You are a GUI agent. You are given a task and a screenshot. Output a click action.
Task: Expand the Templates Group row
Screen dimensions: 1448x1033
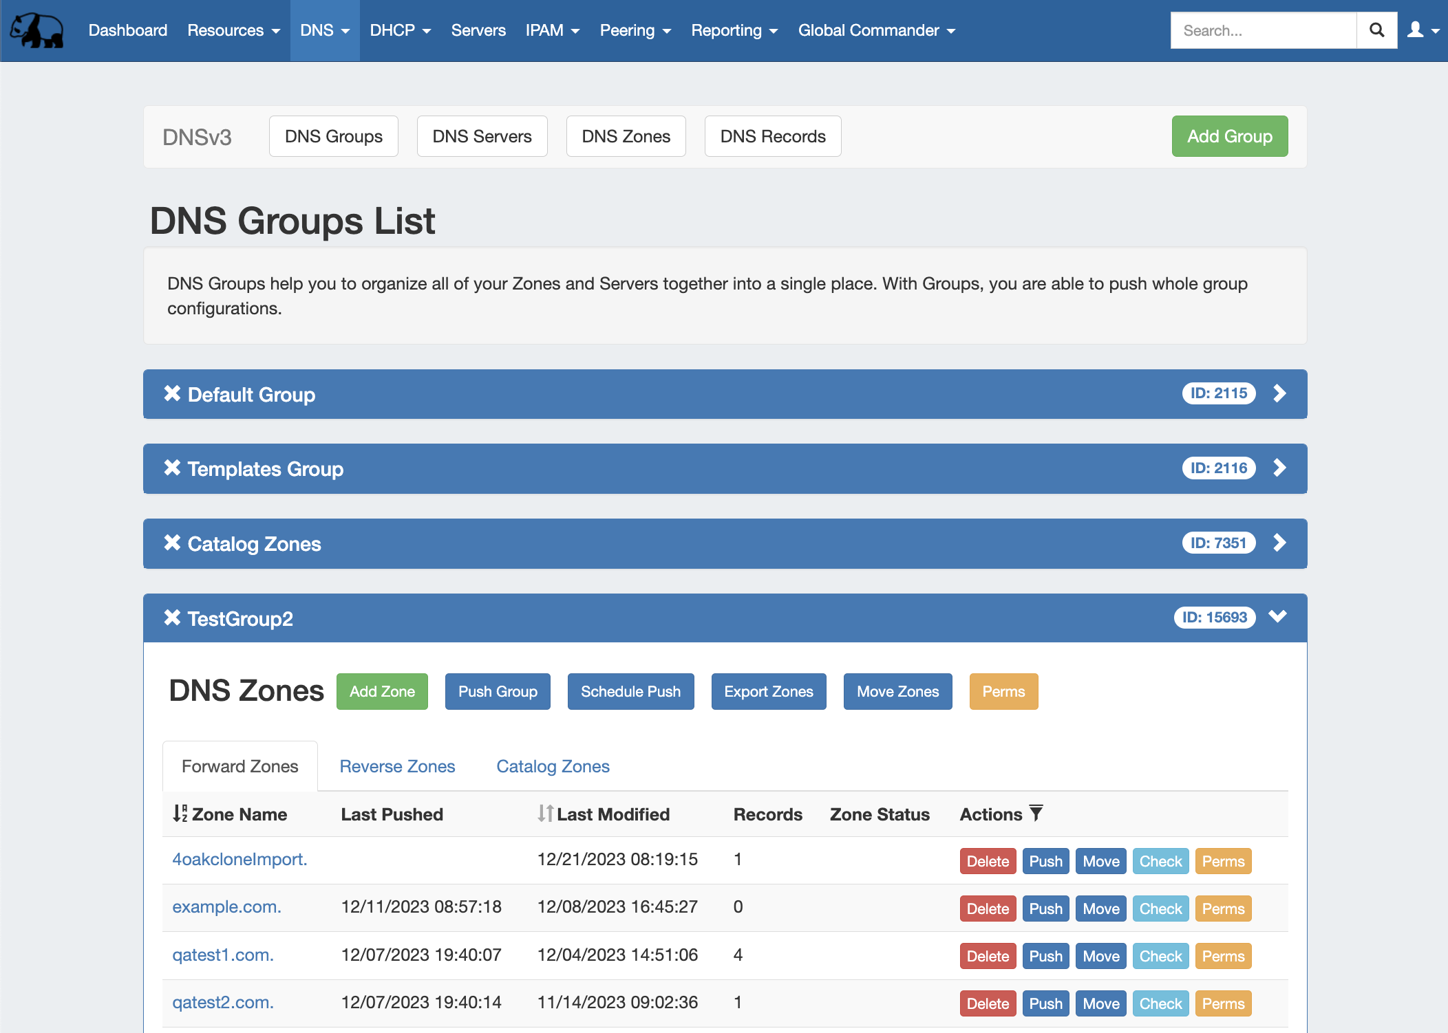pos(1279,468)
